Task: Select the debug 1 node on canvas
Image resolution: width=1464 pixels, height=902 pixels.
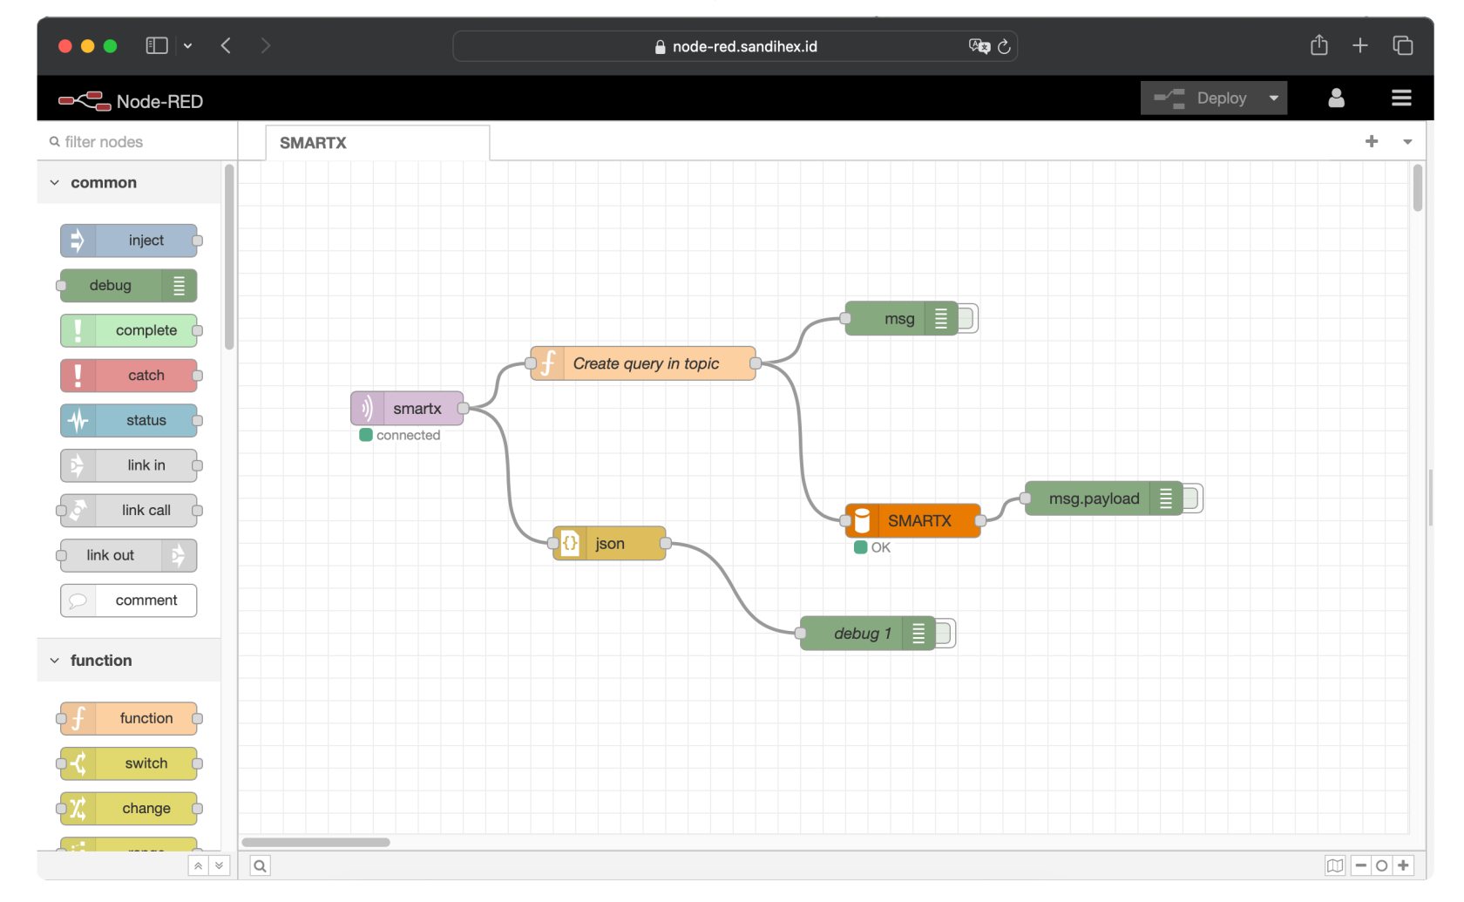Action: [868, 633]
